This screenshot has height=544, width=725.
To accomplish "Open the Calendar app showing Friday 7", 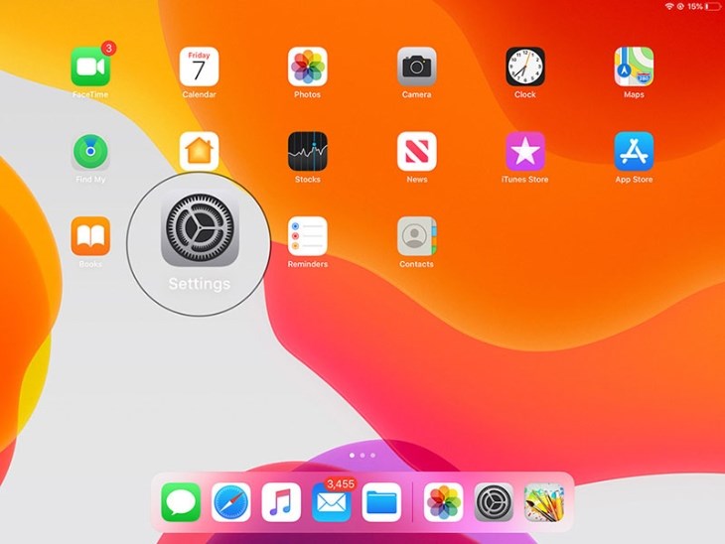I will pyautogui.click(x=199, y=67).
